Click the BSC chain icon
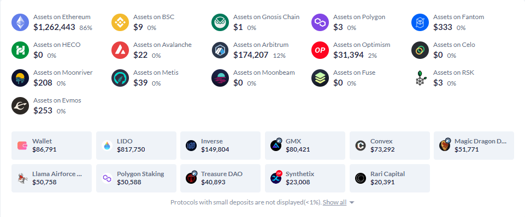525x217 pixels. coord(120,22)
